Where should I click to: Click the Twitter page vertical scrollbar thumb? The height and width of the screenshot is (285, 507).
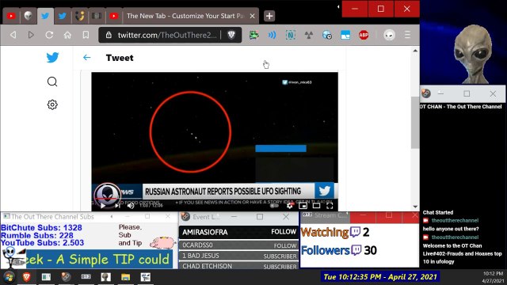click(x=415, y=122)
